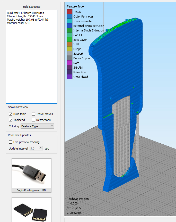This screenshot has width=176, height=222.
Task: Click the Plastic weight 197.96 g line
Action: click(27, 20)
